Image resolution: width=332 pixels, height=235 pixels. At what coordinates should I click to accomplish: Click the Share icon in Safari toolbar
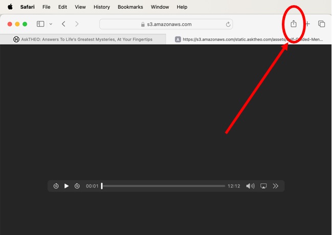pyautogui.click(x=294, y=24)
